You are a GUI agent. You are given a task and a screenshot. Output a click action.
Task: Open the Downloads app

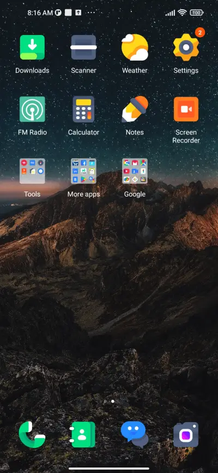click(32, 48)
